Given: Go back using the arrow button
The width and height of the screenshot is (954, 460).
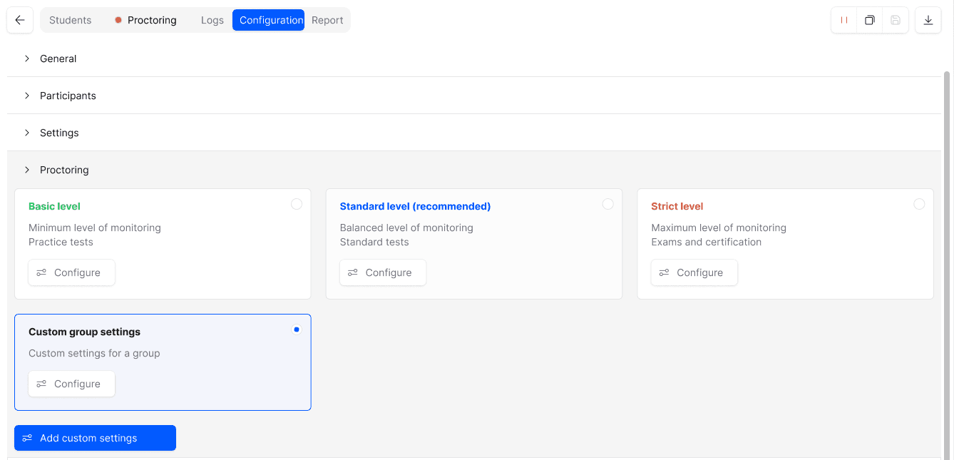Looking at the screenshot, I should pyautogui.click(x=20, y=20).
